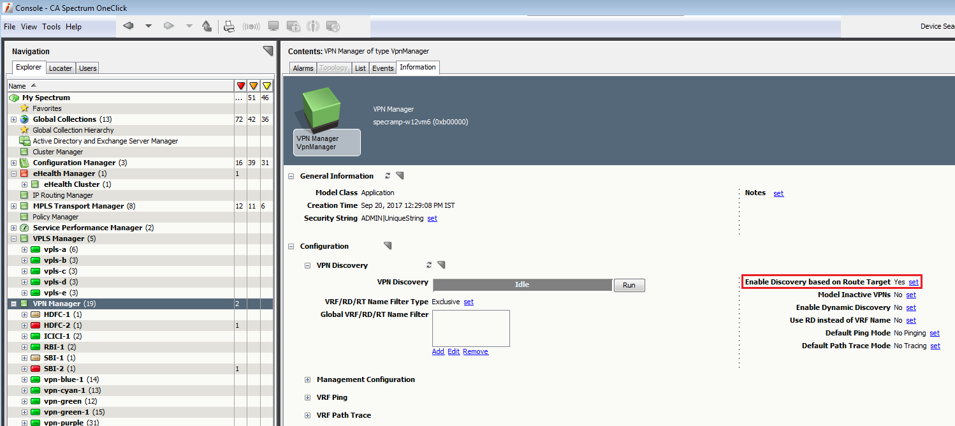Click the monitor with padlock toolbar icon
Screen dimensions: 955x426
[293, 26]
